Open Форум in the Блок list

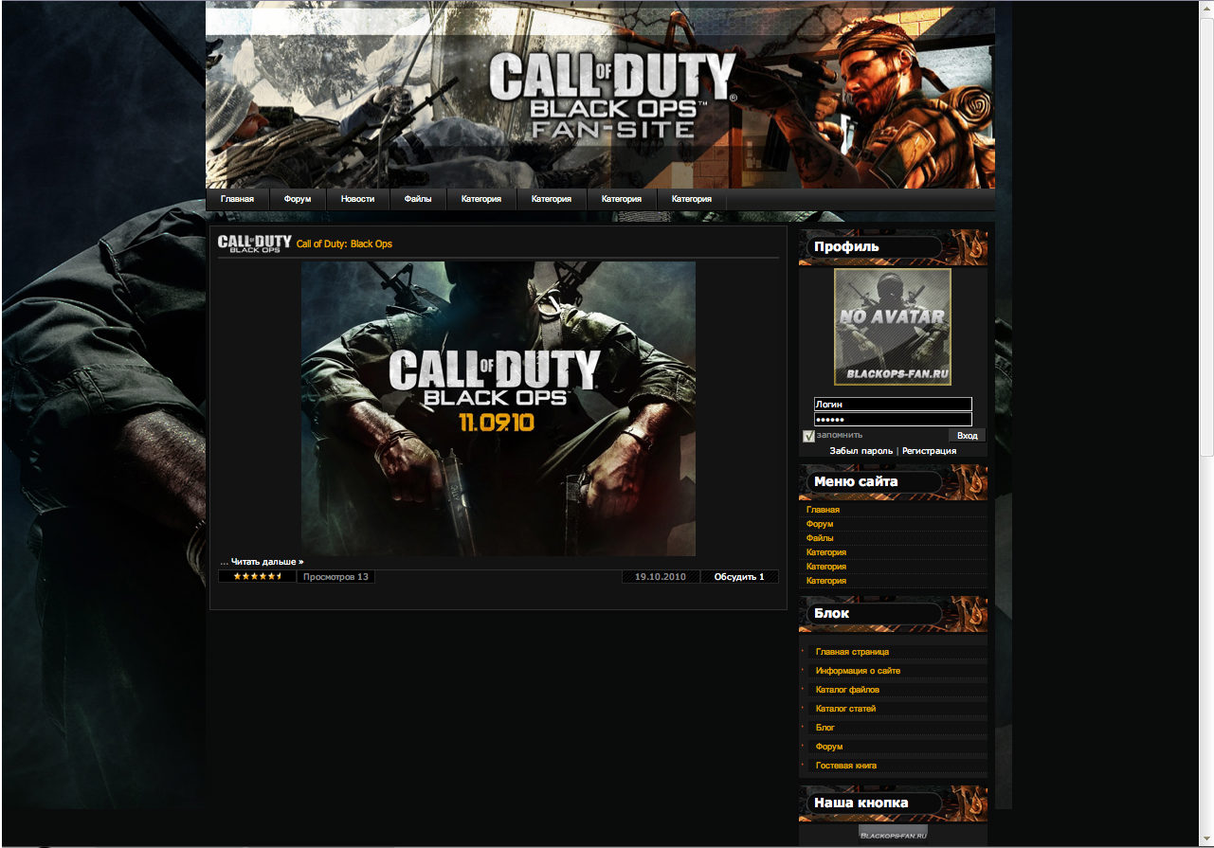(x=829, y=747)
